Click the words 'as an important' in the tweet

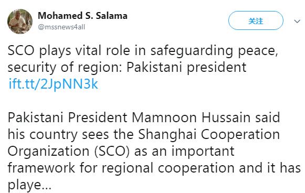(184, 152)
